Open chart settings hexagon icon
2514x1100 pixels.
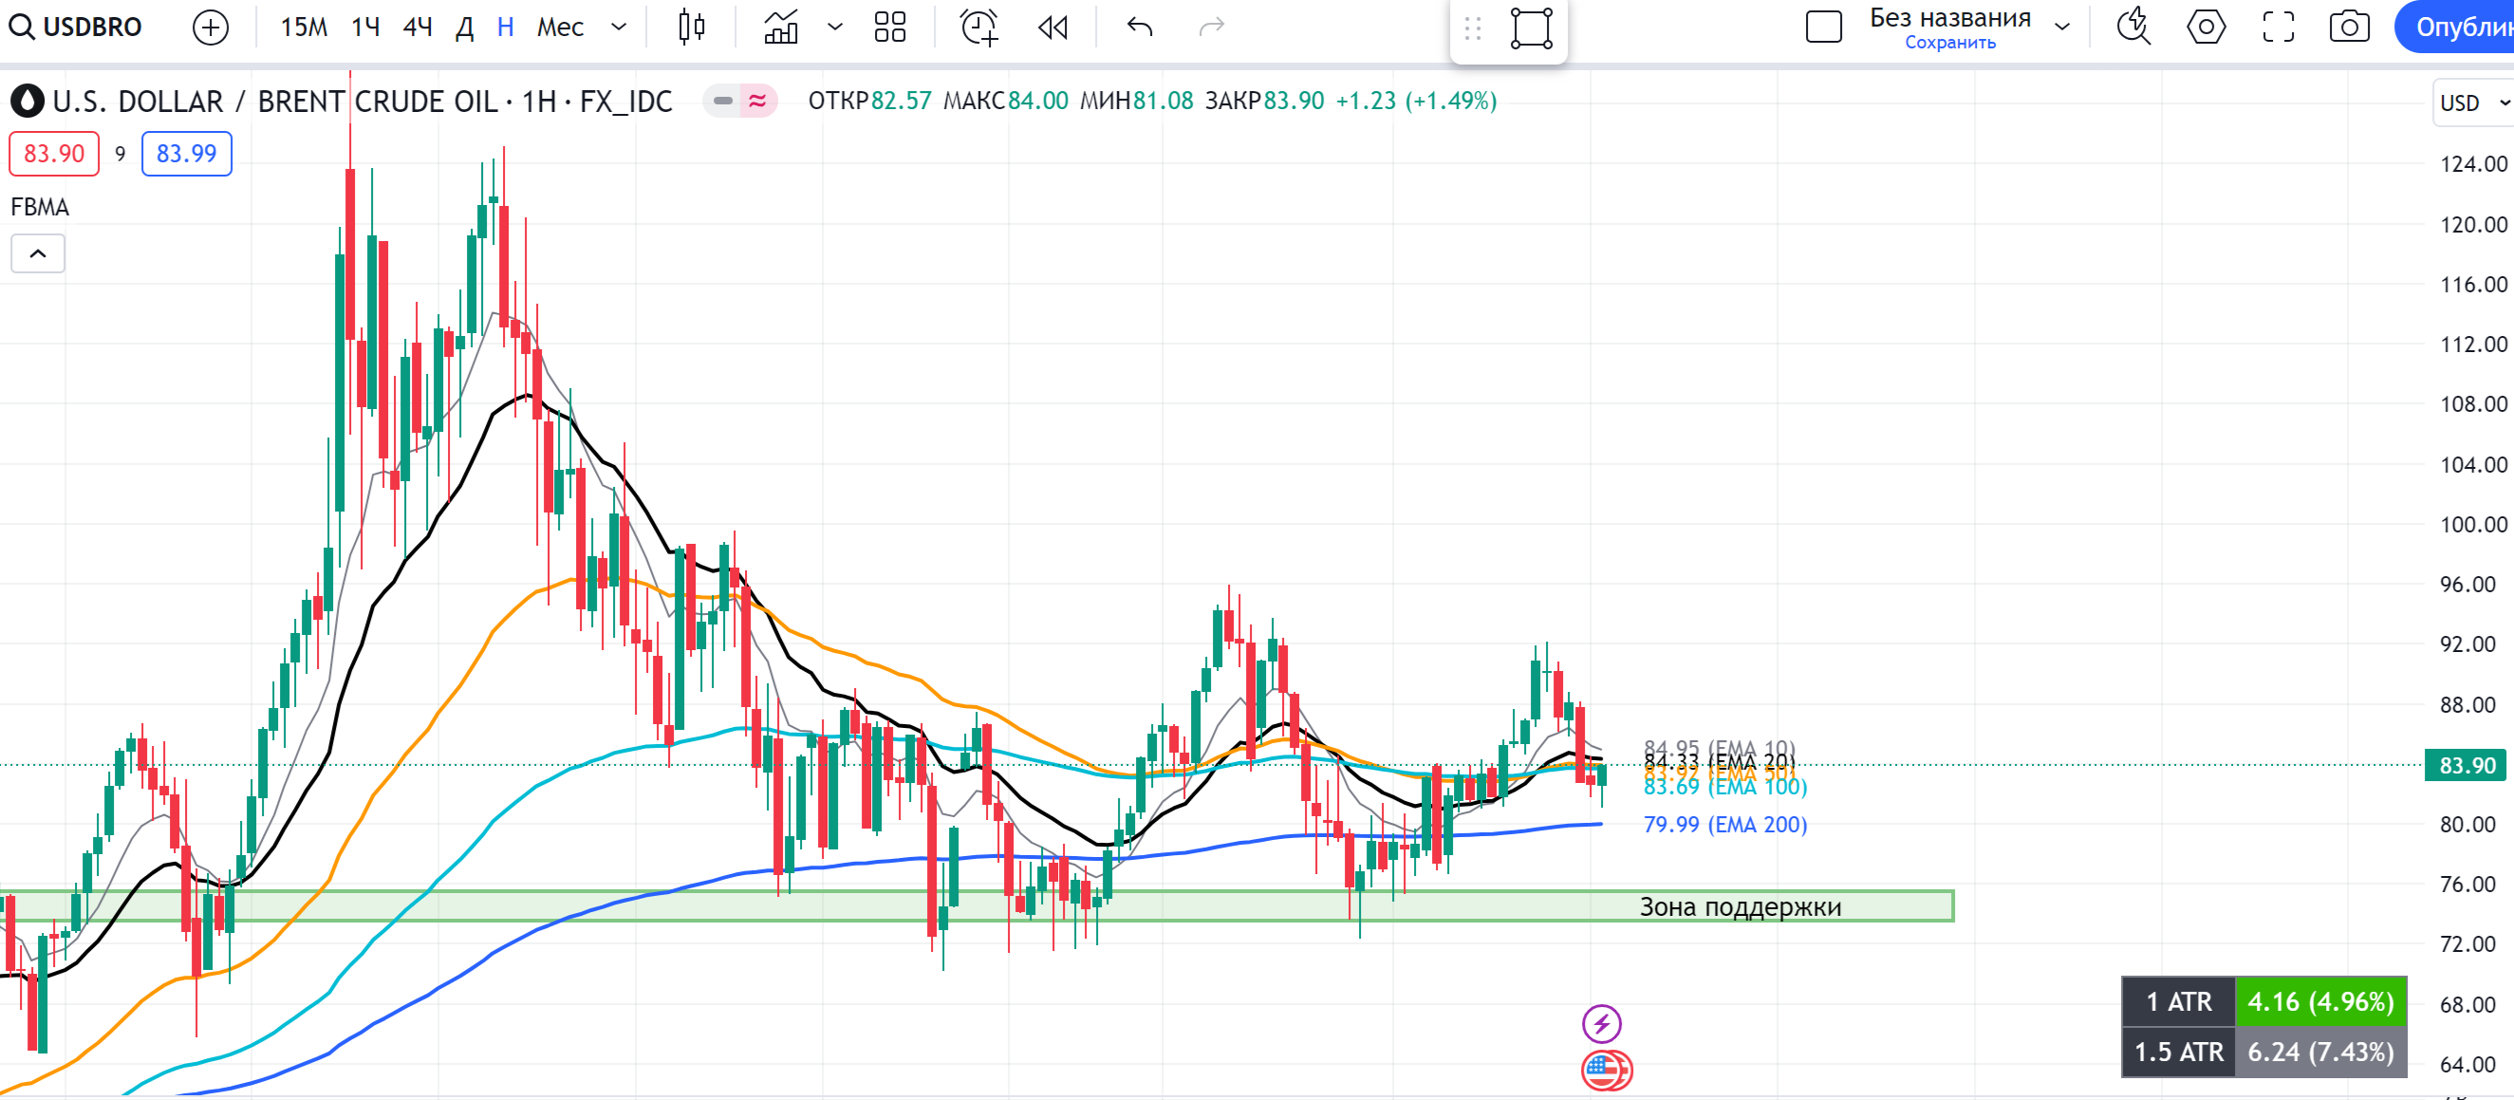tap(2206, 27)
